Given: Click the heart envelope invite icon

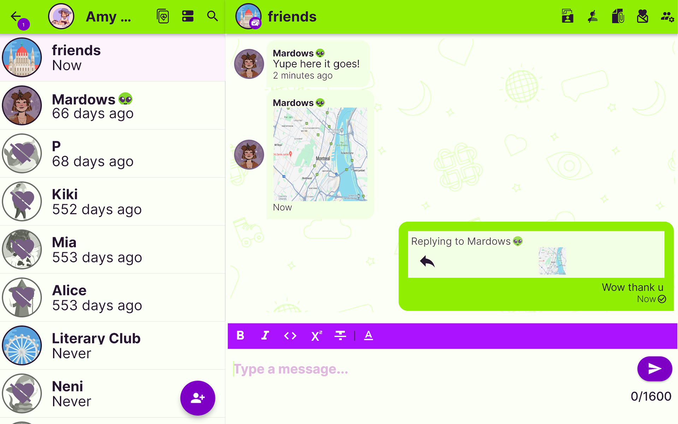Looking at the screenshot, I should click(642, 16).
